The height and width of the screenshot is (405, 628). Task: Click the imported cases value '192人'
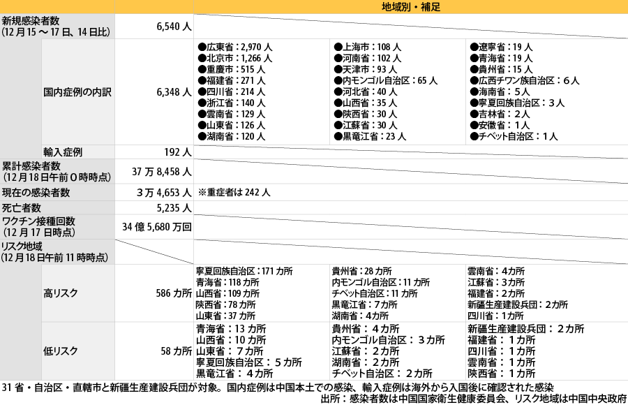click(x=178, y=152)
